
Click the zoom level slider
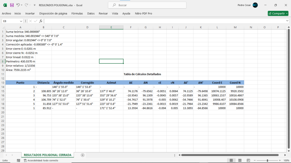coord(267,160)
